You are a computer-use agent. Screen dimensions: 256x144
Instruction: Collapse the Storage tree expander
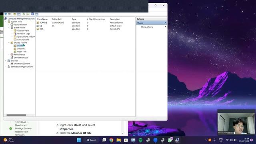[6, 60]
